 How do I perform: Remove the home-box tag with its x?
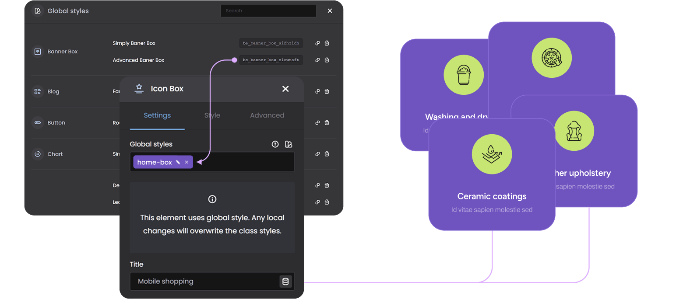[187, 162]
